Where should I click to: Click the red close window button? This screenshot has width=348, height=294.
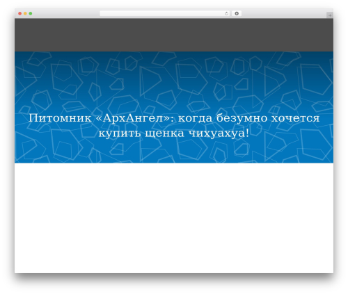(20, 14)
